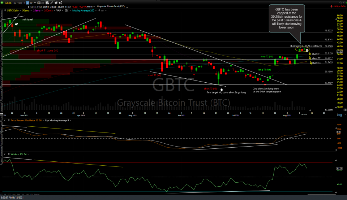Click the 24.1327 price level label
Viewport: 347px width, 200px height.
coord(329,83)
